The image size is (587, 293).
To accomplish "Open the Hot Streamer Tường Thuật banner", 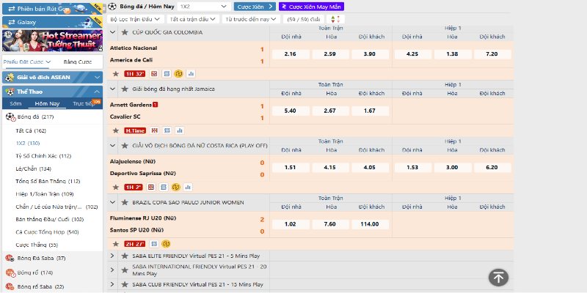I will [x=51, y=38].
